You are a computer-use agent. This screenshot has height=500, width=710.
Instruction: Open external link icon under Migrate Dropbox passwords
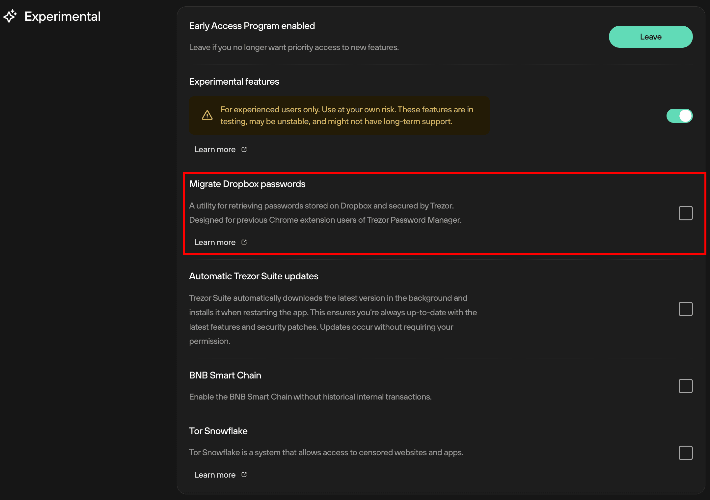tap(244, 242)
